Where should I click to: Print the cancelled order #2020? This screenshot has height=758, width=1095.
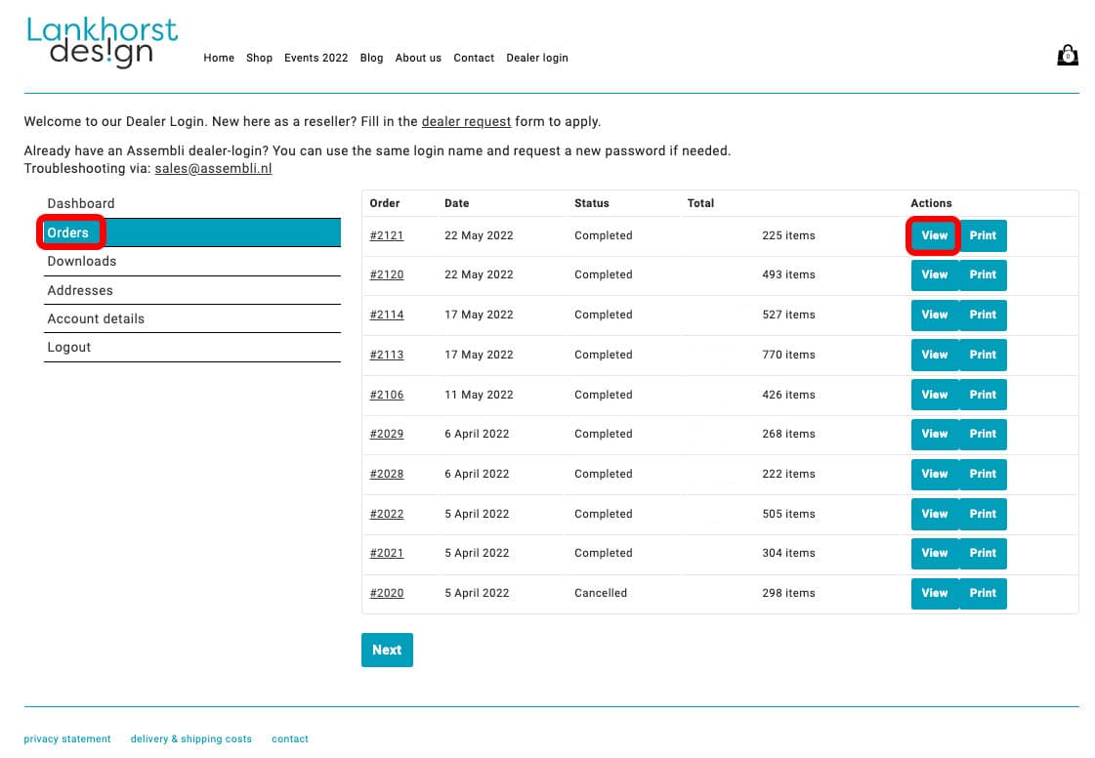tap(983, 593)
